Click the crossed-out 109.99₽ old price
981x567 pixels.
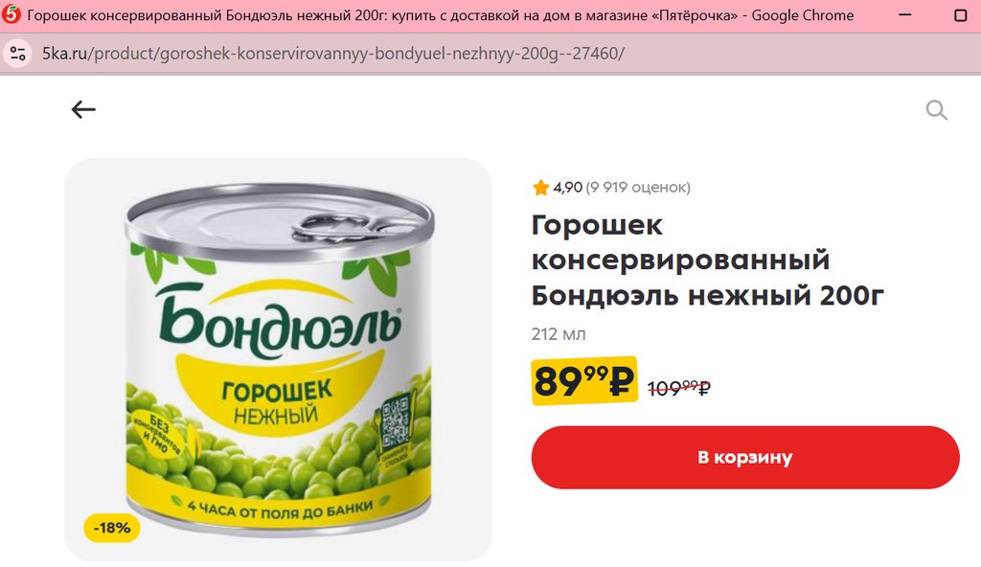click(679, 388)
